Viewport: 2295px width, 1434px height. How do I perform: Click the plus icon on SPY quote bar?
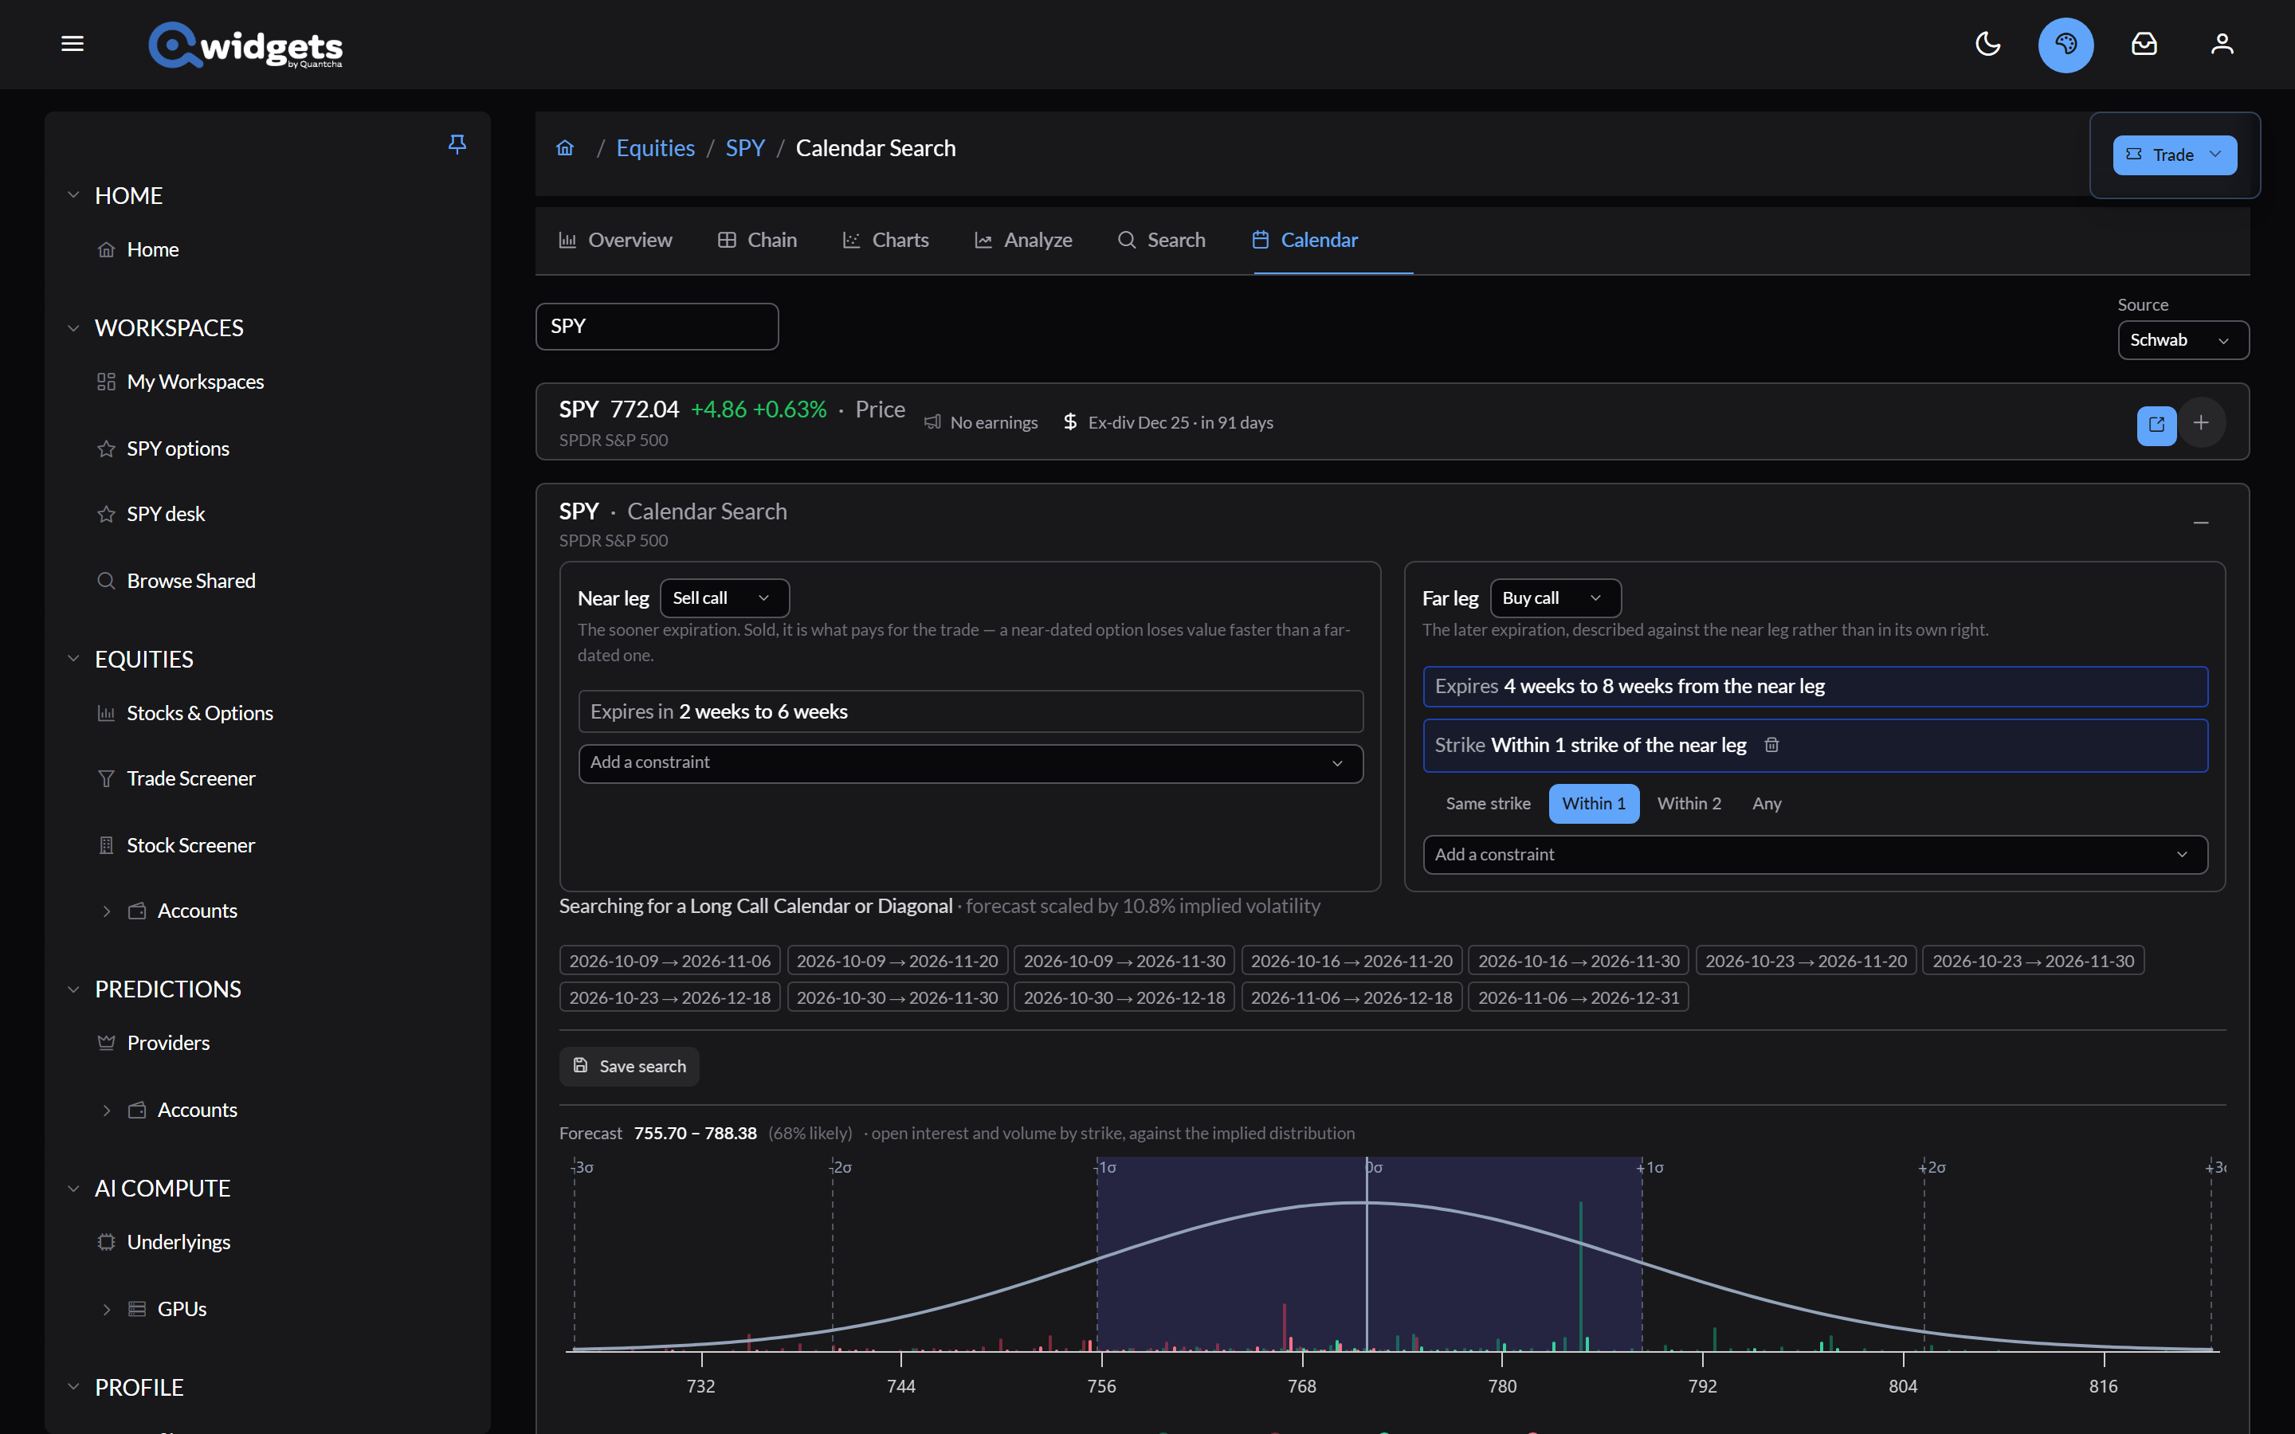coord(2201,423)
